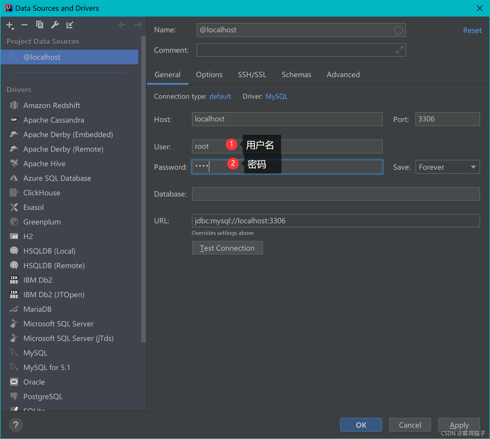The width and height of the screenshot is (490, 439).
Task: Select the ClickHouse driver
Action: 69,193
